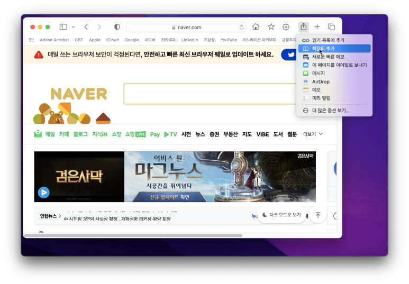Open 메일 with envelope icon
Viewport: 409px width, 284px height.
44,134
